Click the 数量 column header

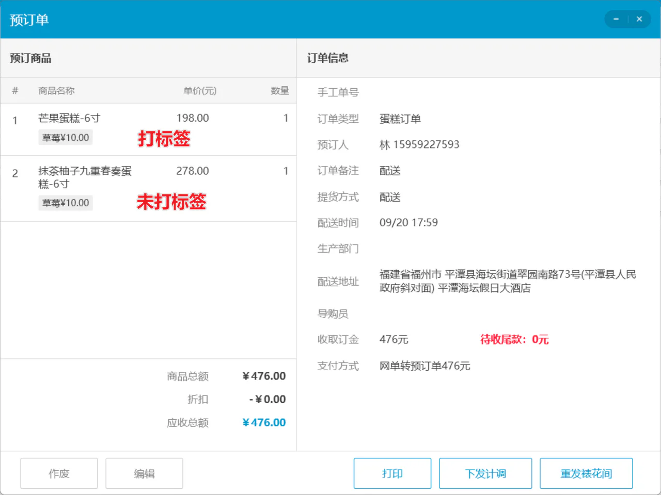[x=280, y=91]
